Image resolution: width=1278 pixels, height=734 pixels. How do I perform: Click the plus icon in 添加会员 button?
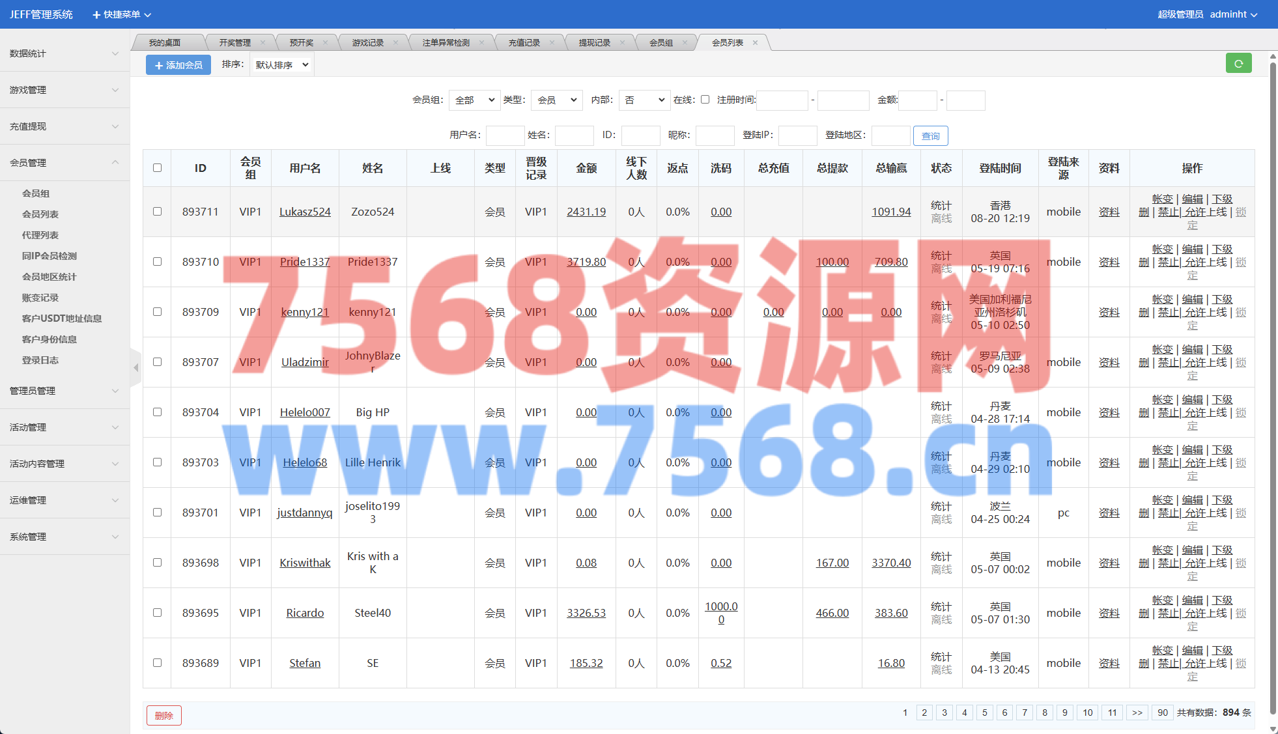point(158,65)
